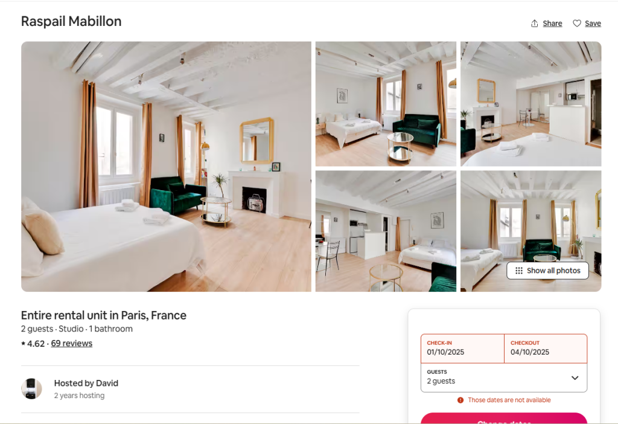
Task: Click the Show all photos button
Action: (x=547, y=271)
